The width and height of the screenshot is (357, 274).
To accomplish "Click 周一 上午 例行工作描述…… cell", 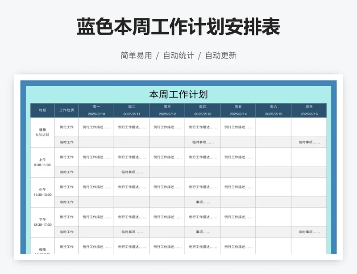I will point(96,157).
